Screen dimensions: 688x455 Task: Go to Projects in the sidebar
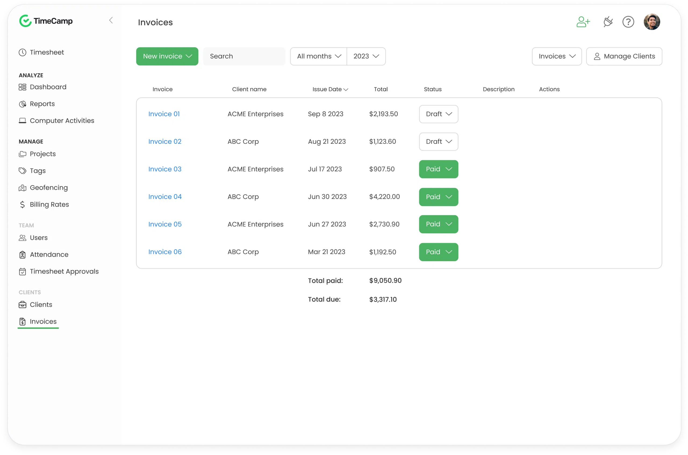pyautogui.click(x=37, y=154)
